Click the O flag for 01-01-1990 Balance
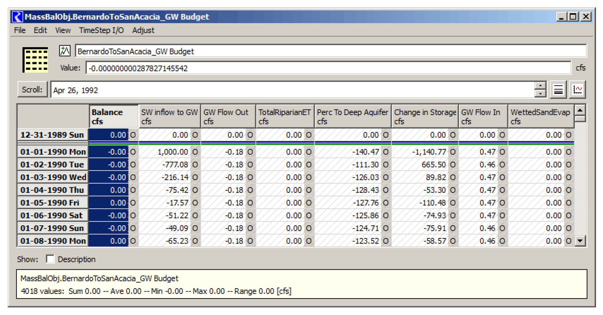Screen dimensions: 603x315 [133, 152]
